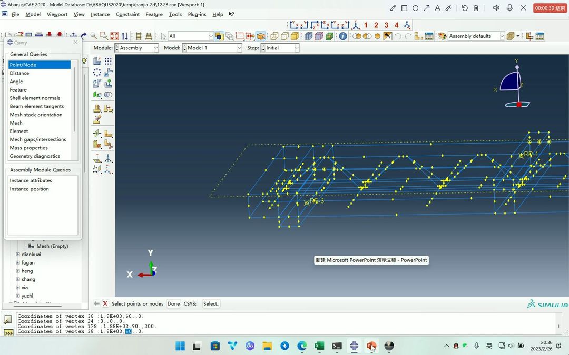The height and width of the screenshot is (355, 569).
Task: Select the Linear Pattern tool
Action: (x=108, y=62)
